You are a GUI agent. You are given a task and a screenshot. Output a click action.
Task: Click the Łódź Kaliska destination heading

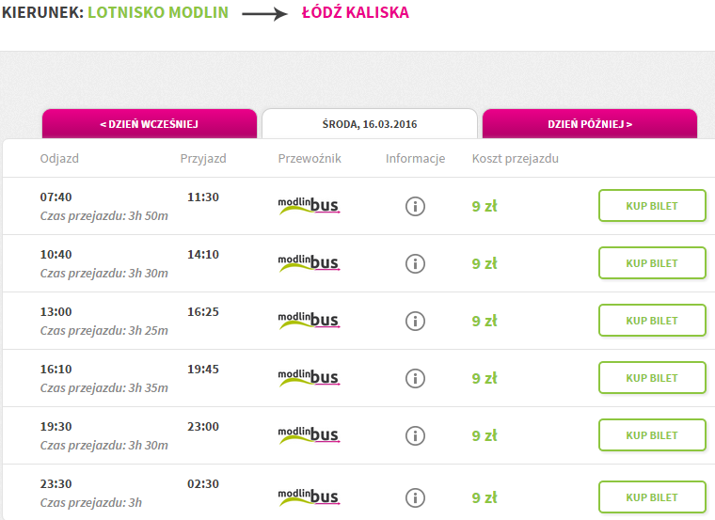356,12
